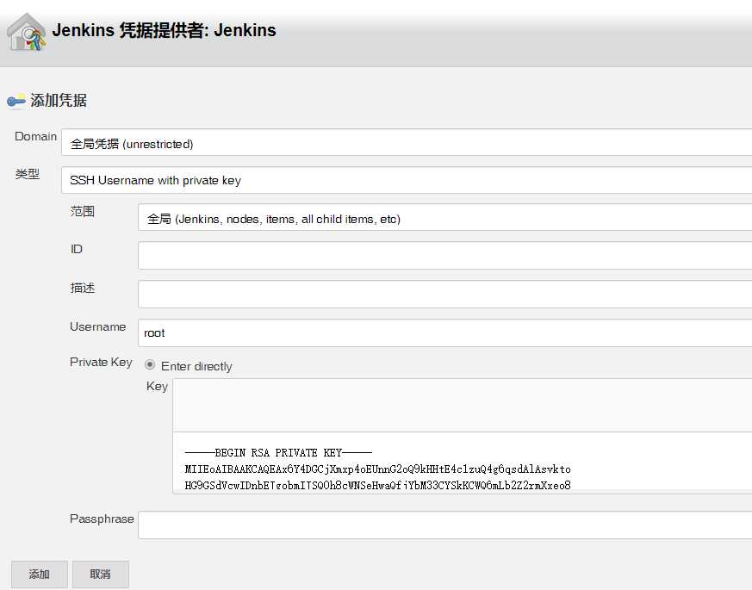Image resolution: width=752 pixels, height=590 pixels.
Task: Click the 类型 label
Action: tap(27, 174)
